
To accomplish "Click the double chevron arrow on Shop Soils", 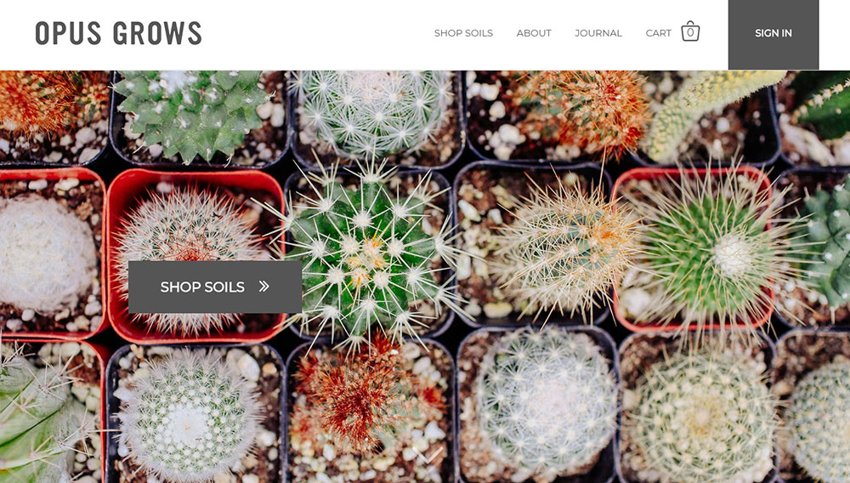I will click(x=264, y=287).
